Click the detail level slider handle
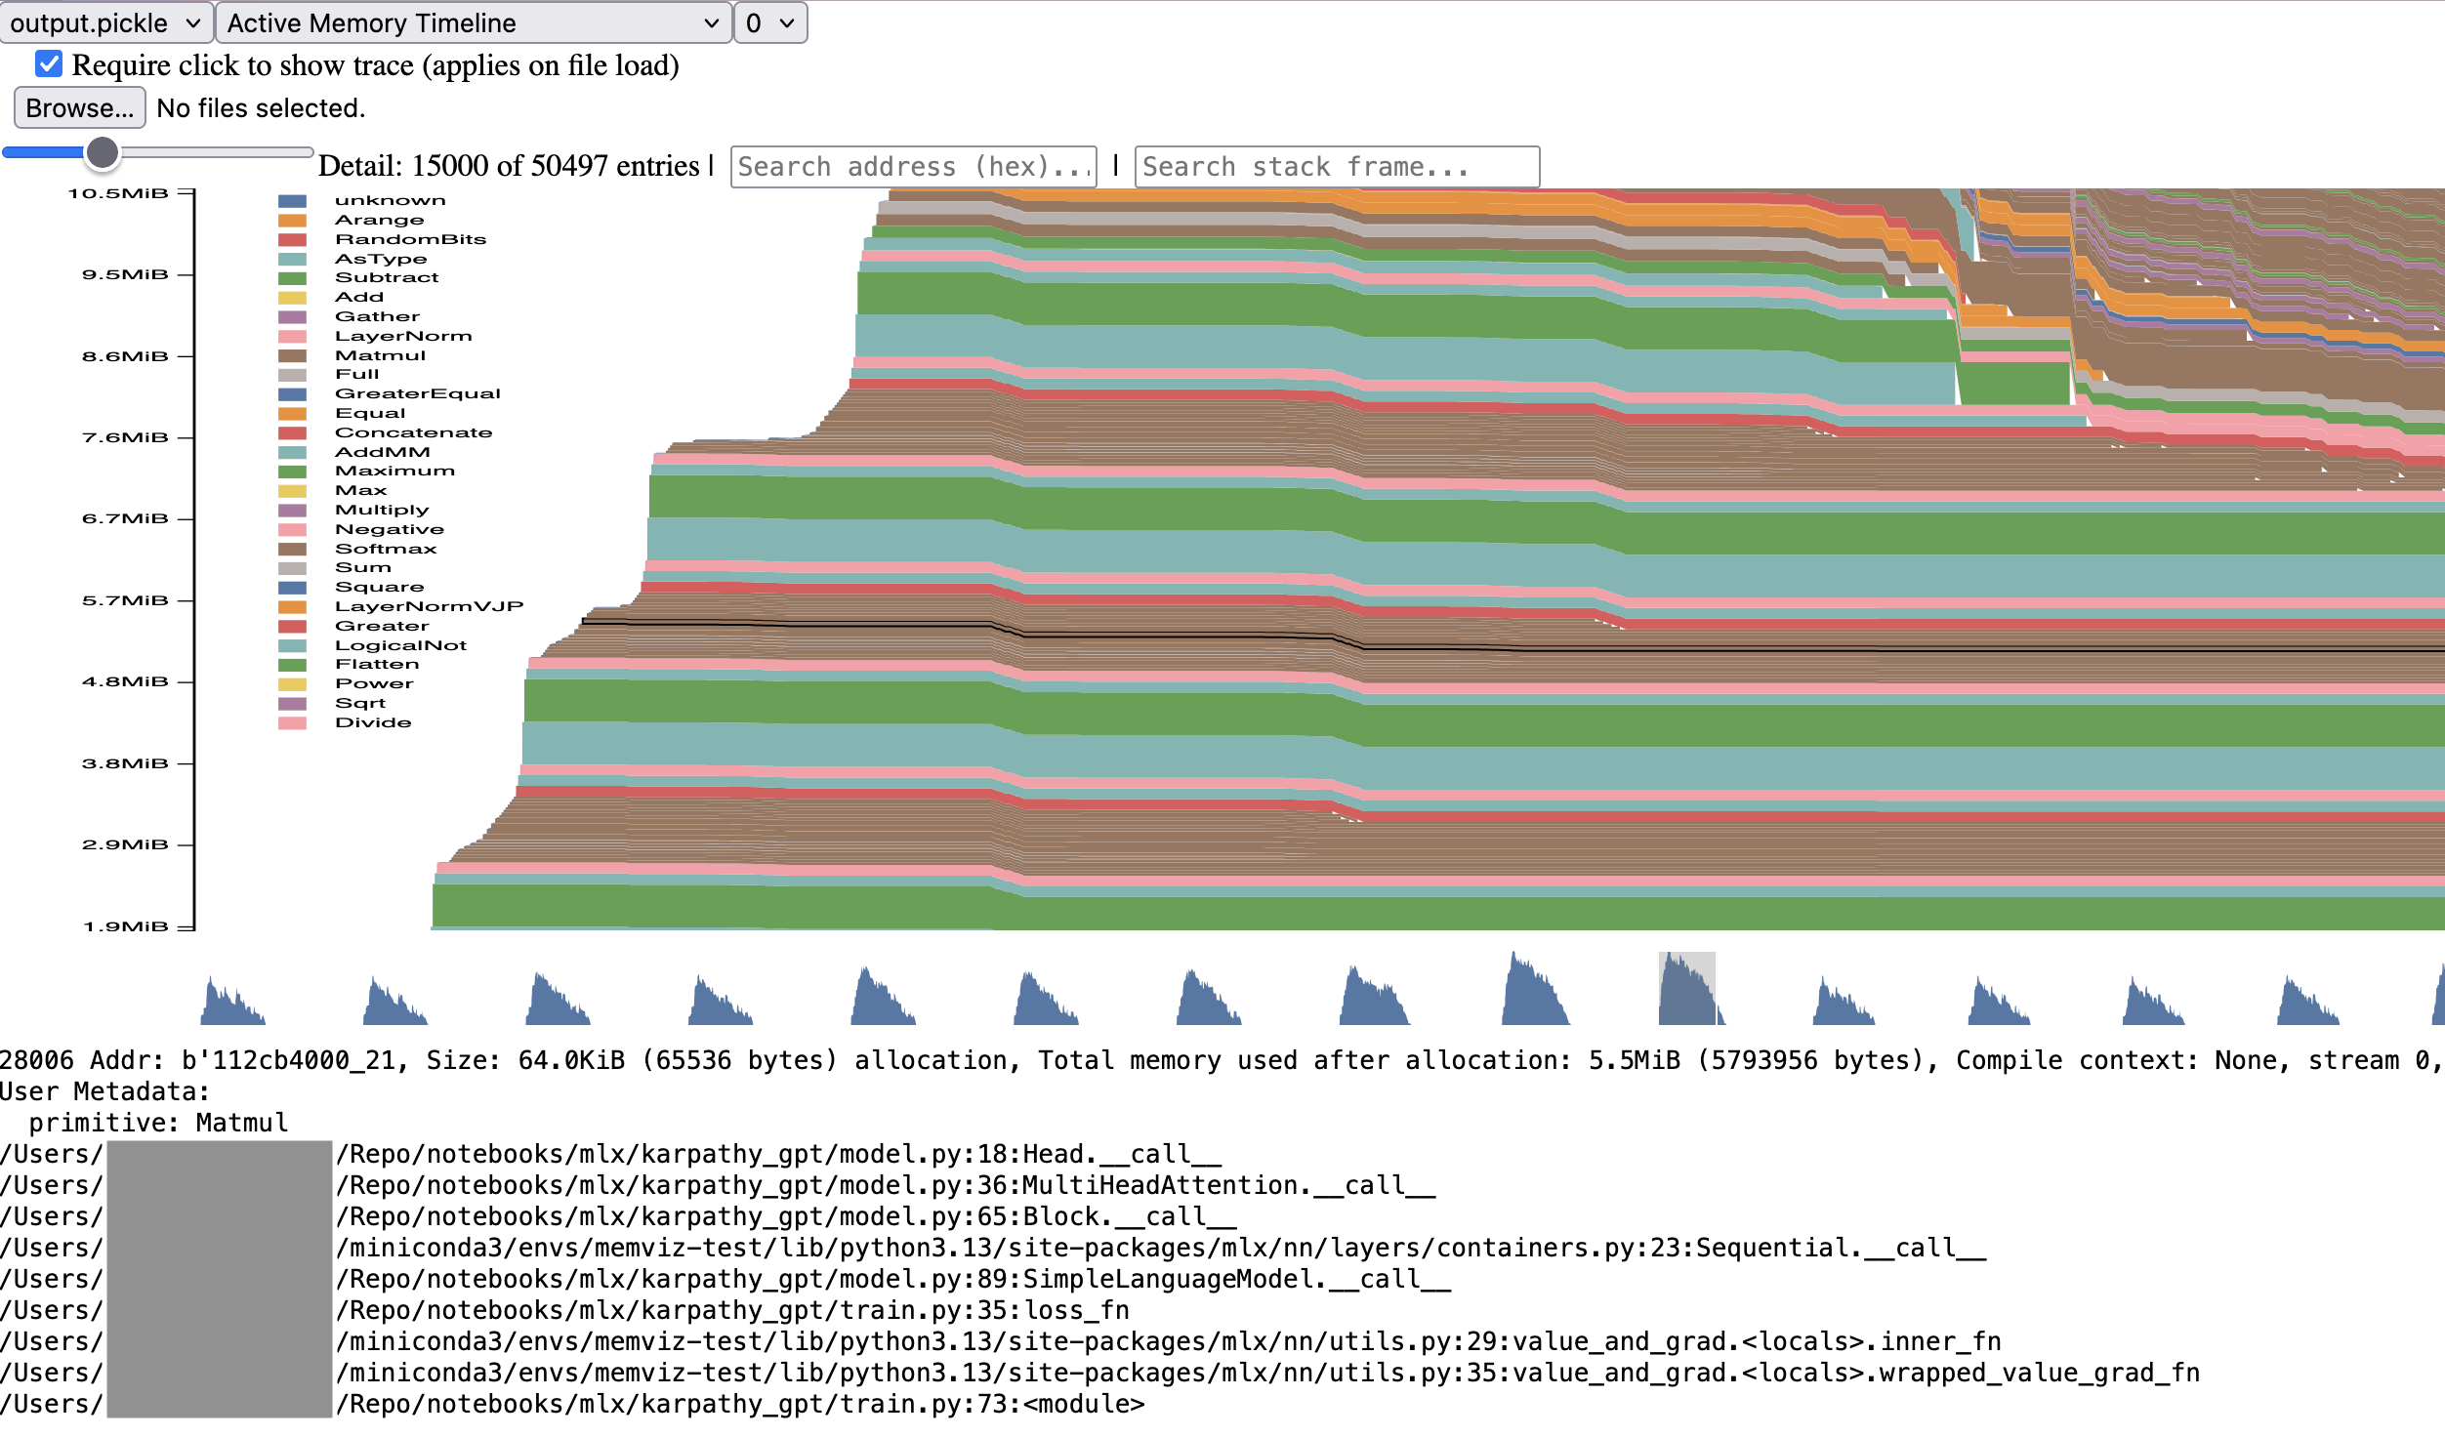 click(102, 152)
